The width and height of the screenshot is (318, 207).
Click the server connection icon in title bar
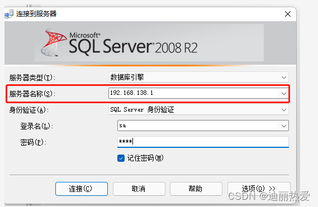point(9,14)
